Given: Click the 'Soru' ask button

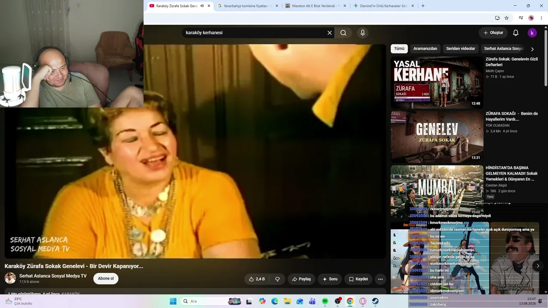Looking at the screenshot, I should coord(330,279).
